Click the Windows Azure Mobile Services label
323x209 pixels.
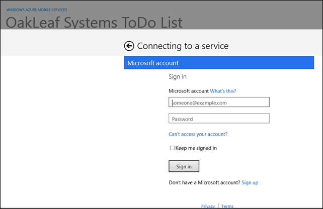coord(37,10)
